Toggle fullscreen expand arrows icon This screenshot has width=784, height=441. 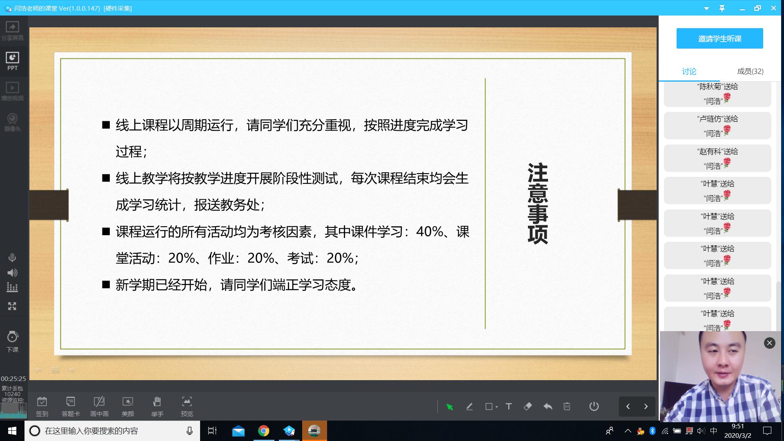tap(12, 306)
